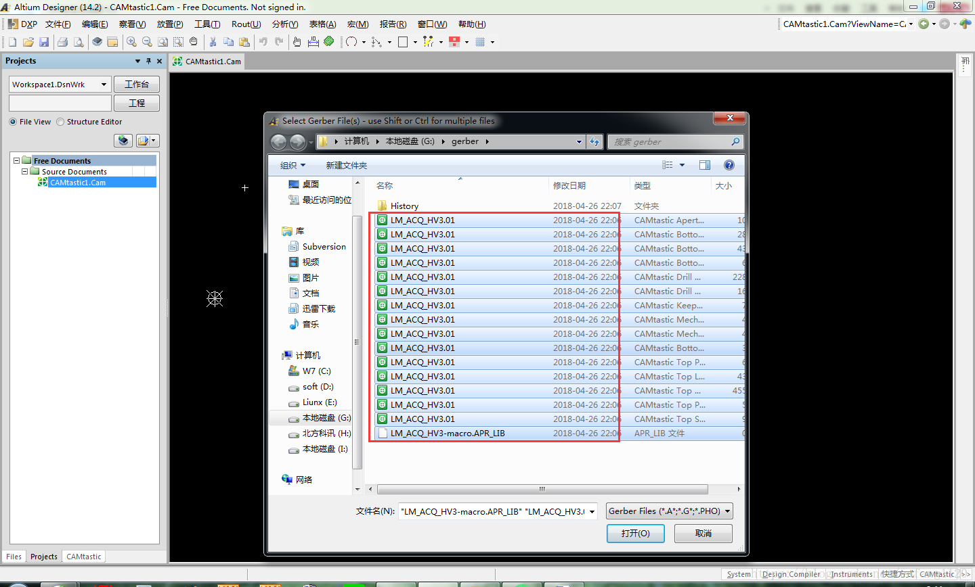The image size is (975, 587).
Task: Click the Copy toolbar icon
Action: [x=228, y=42]
